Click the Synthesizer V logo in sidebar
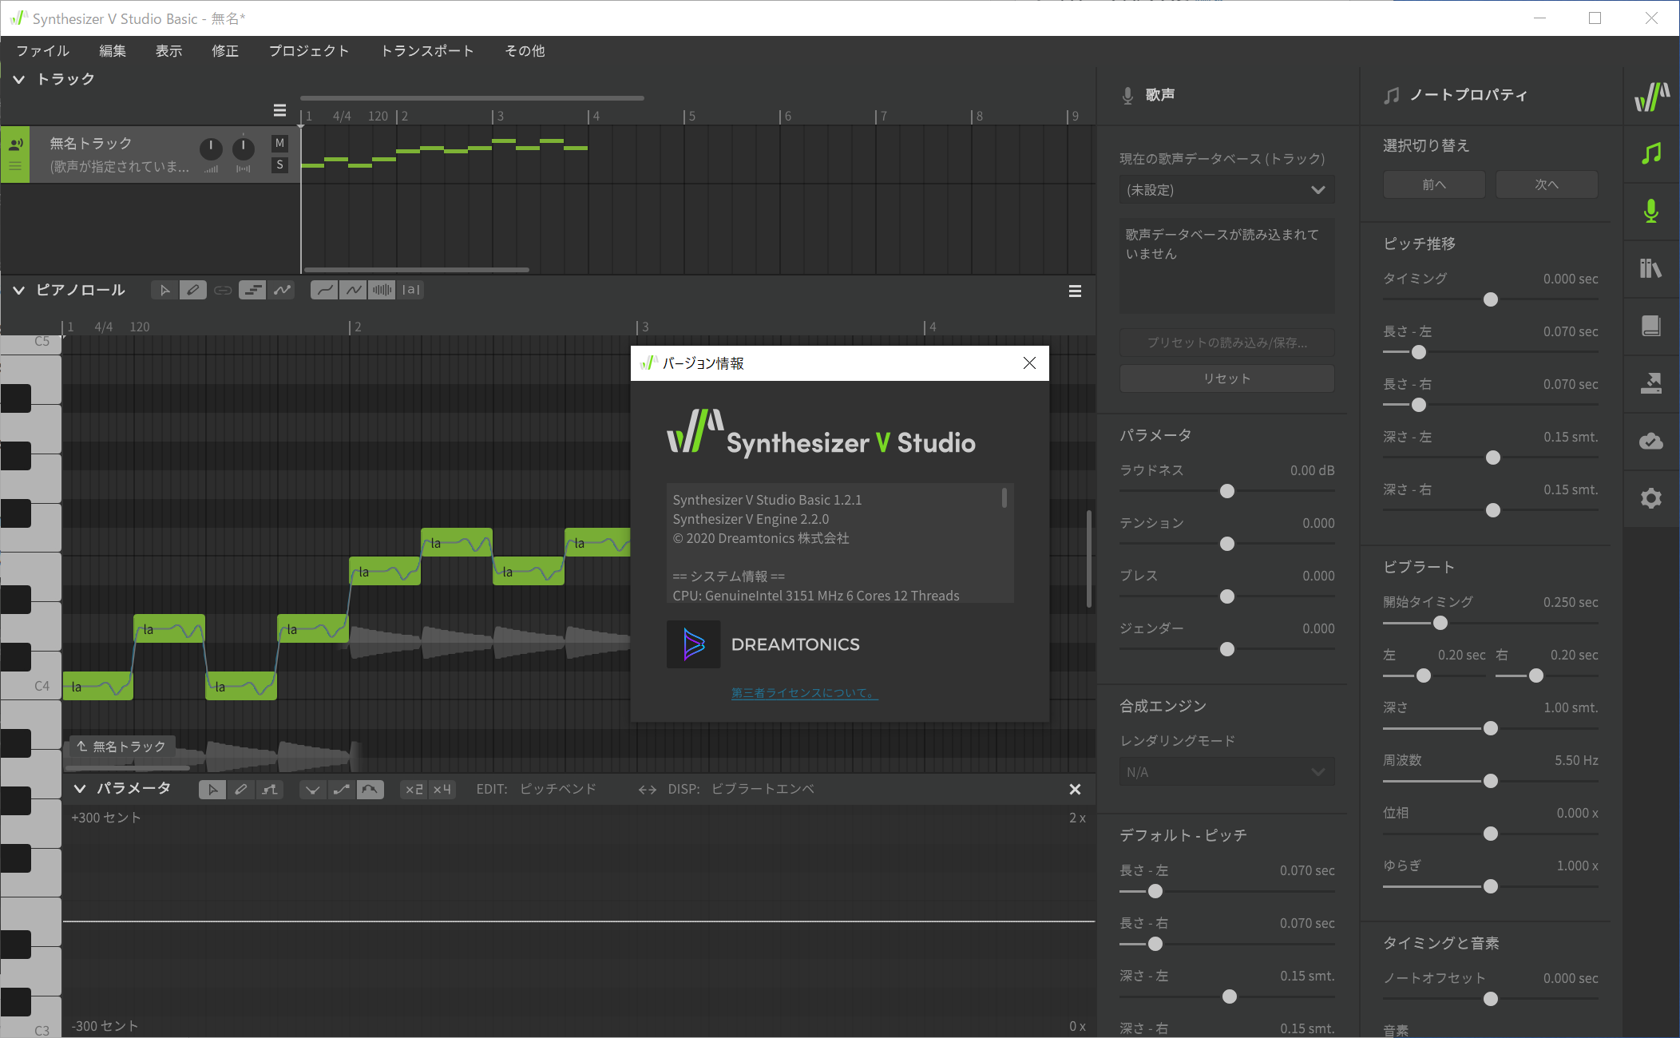Screen dimensions: 1680x1038 [1651, 97]
